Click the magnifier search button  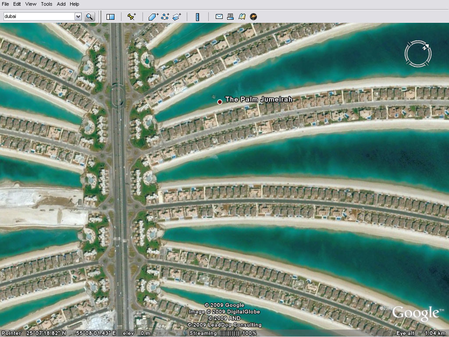pyautogui.click(x=89, y=17)
